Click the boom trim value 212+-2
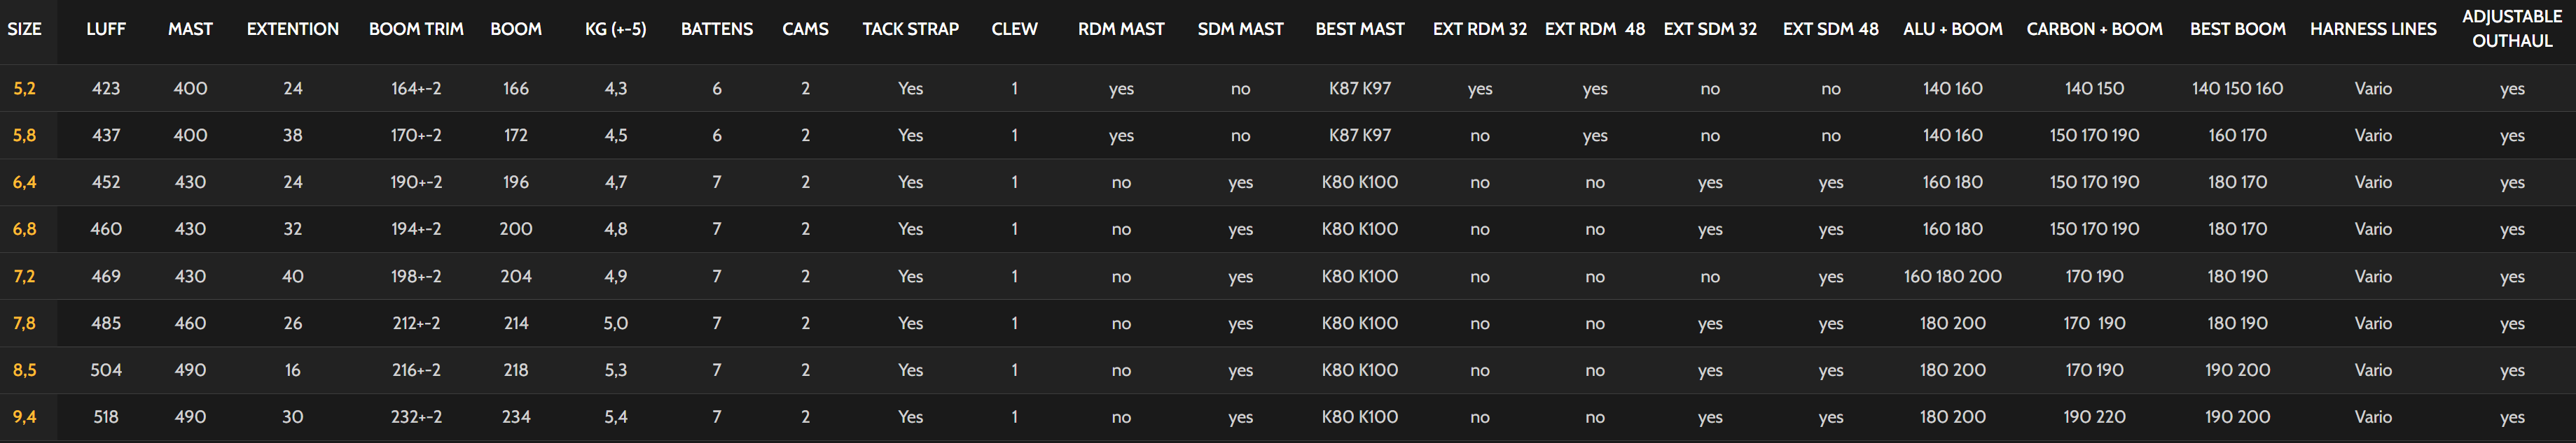 tap(416, 324)
